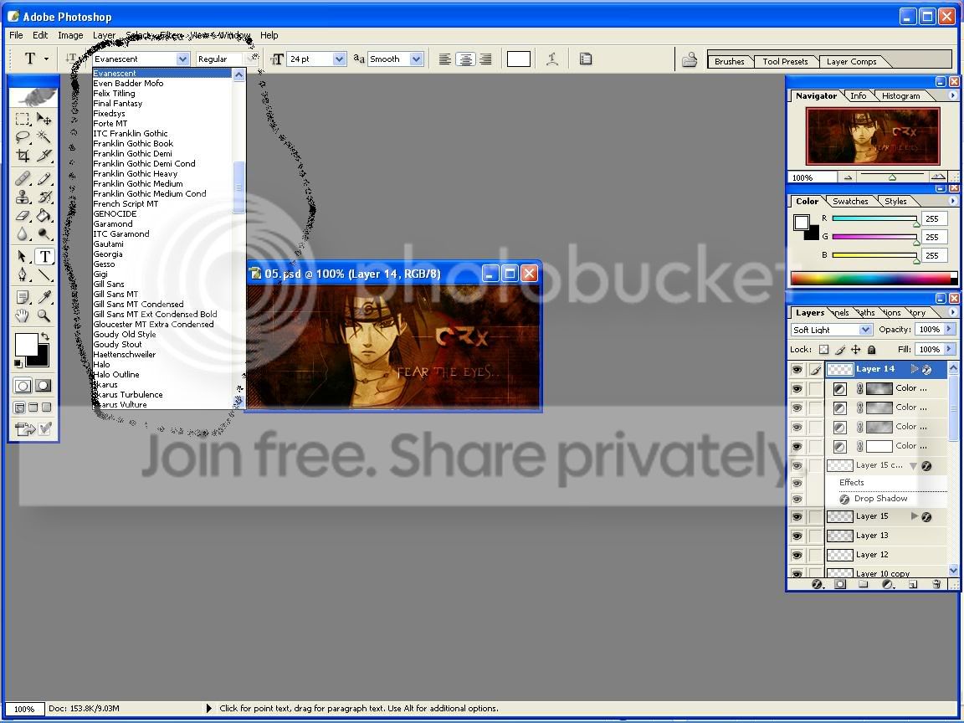The width and height of the screenshot is (964, 723).
Task: Hide Layer 15 with its eye icon
Action: click(797, 517)
